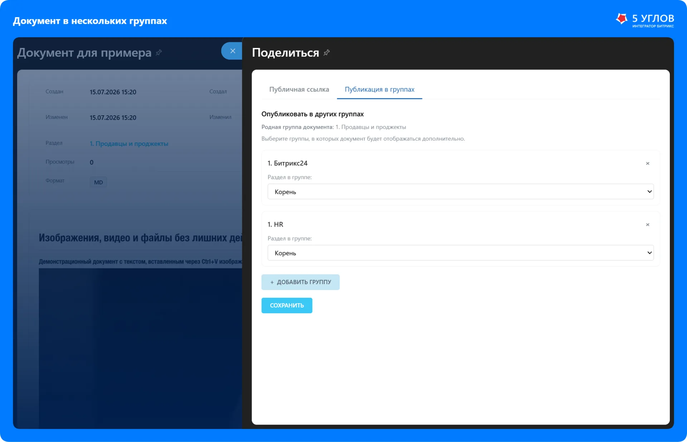687x442 pixels.
Task: Select Публикация в группах tab
Action: (x=379, y=89)
